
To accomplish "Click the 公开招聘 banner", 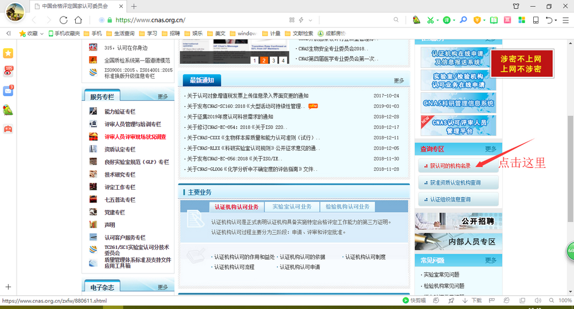I will pos(458,221).
